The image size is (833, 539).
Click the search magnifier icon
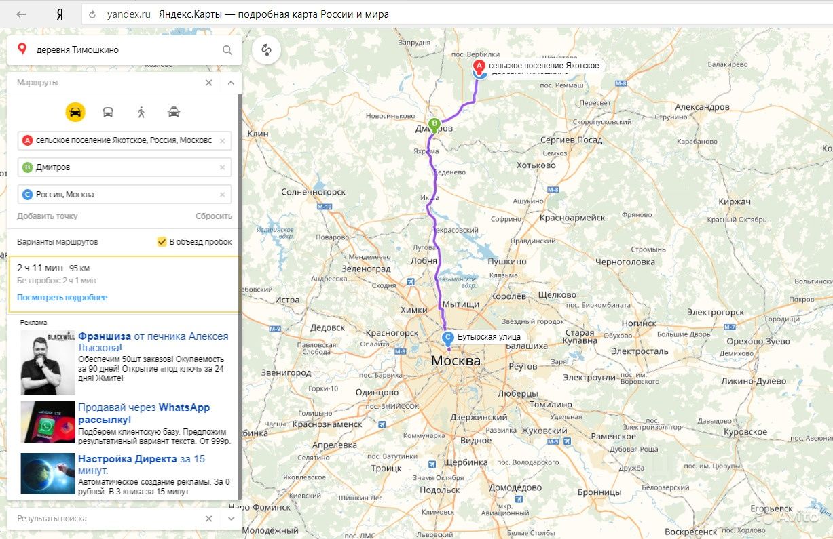[x=227, y=50]
